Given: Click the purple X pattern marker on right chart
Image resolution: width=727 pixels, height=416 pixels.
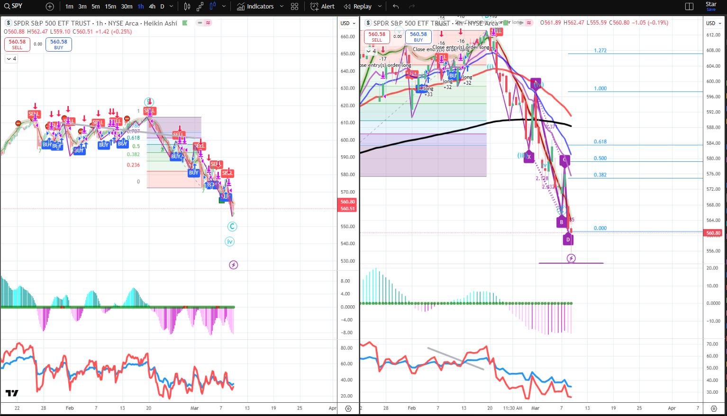Looking at the screenshot, I should pyautogui.click(x=529, y=157).
